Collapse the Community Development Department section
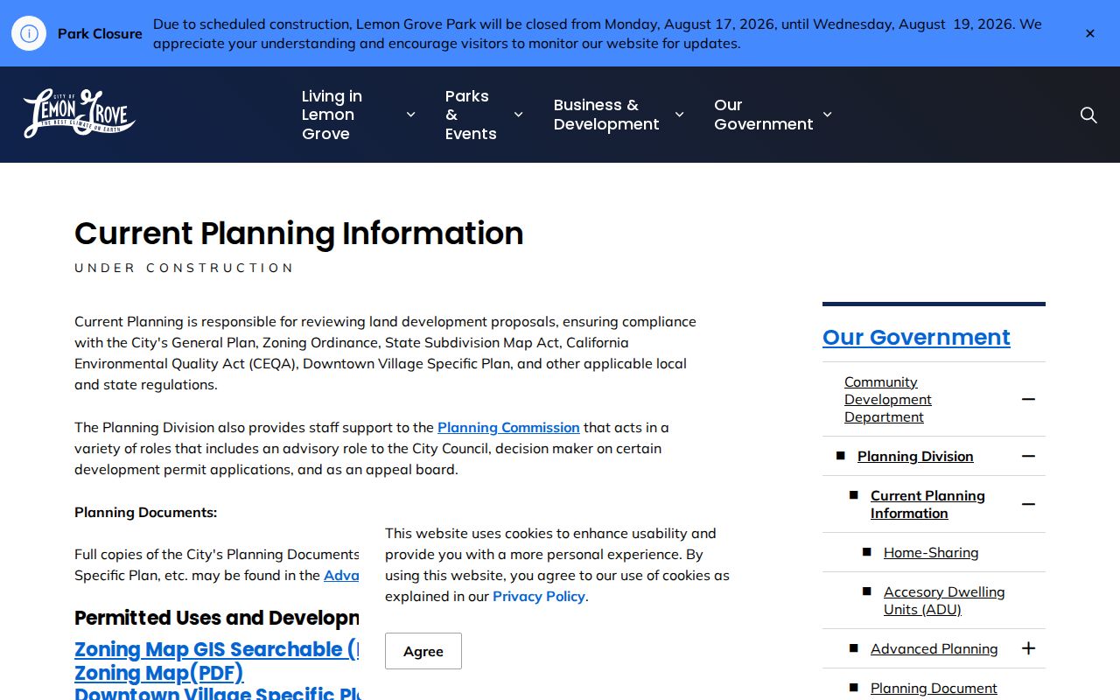This screenshot has height=700, width=1120. (1028, 399)
